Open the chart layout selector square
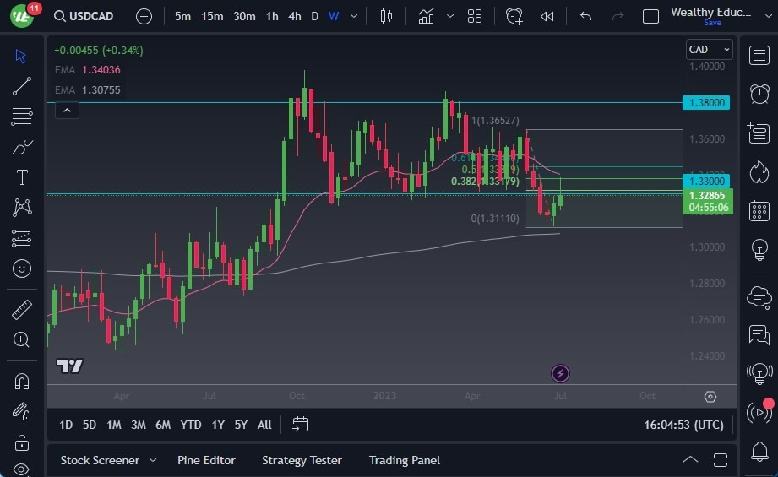This screenshot has height=477, width=778. pyautogui.click(x=650, y=16)
